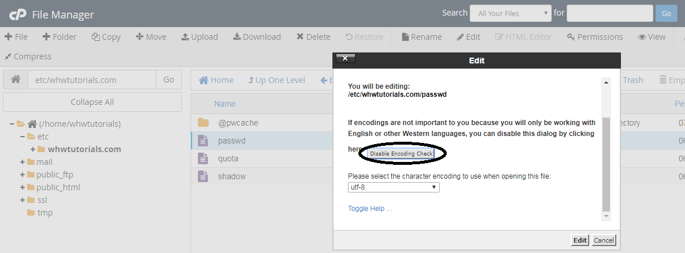The height and width of the screenshot is (253, 685).
Task: Collapse the etc tree folder
Action: [x=22, y=137]
